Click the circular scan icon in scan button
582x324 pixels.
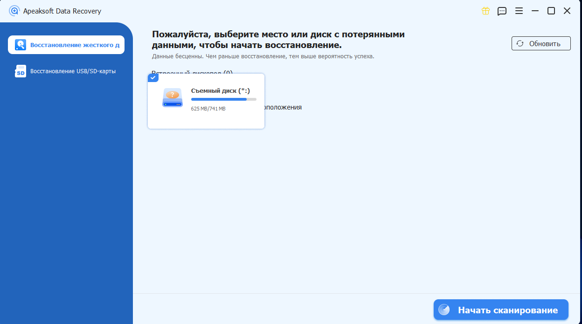444,309
